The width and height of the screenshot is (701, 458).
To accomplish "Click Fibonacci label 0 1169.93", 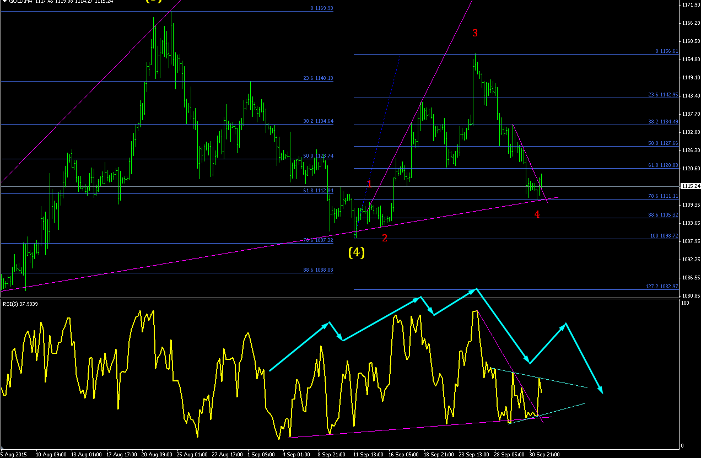I will [x=322, y=8].
